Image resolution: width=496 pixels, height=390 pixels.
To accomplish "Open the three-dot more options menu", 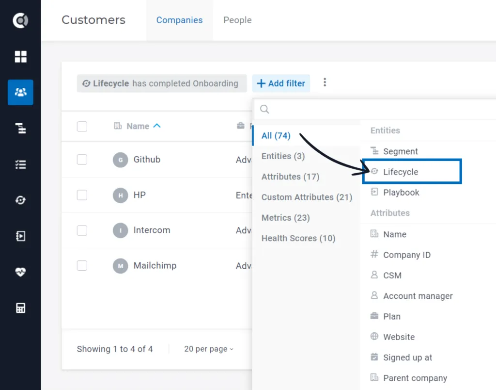I will (x=325, y=82).
